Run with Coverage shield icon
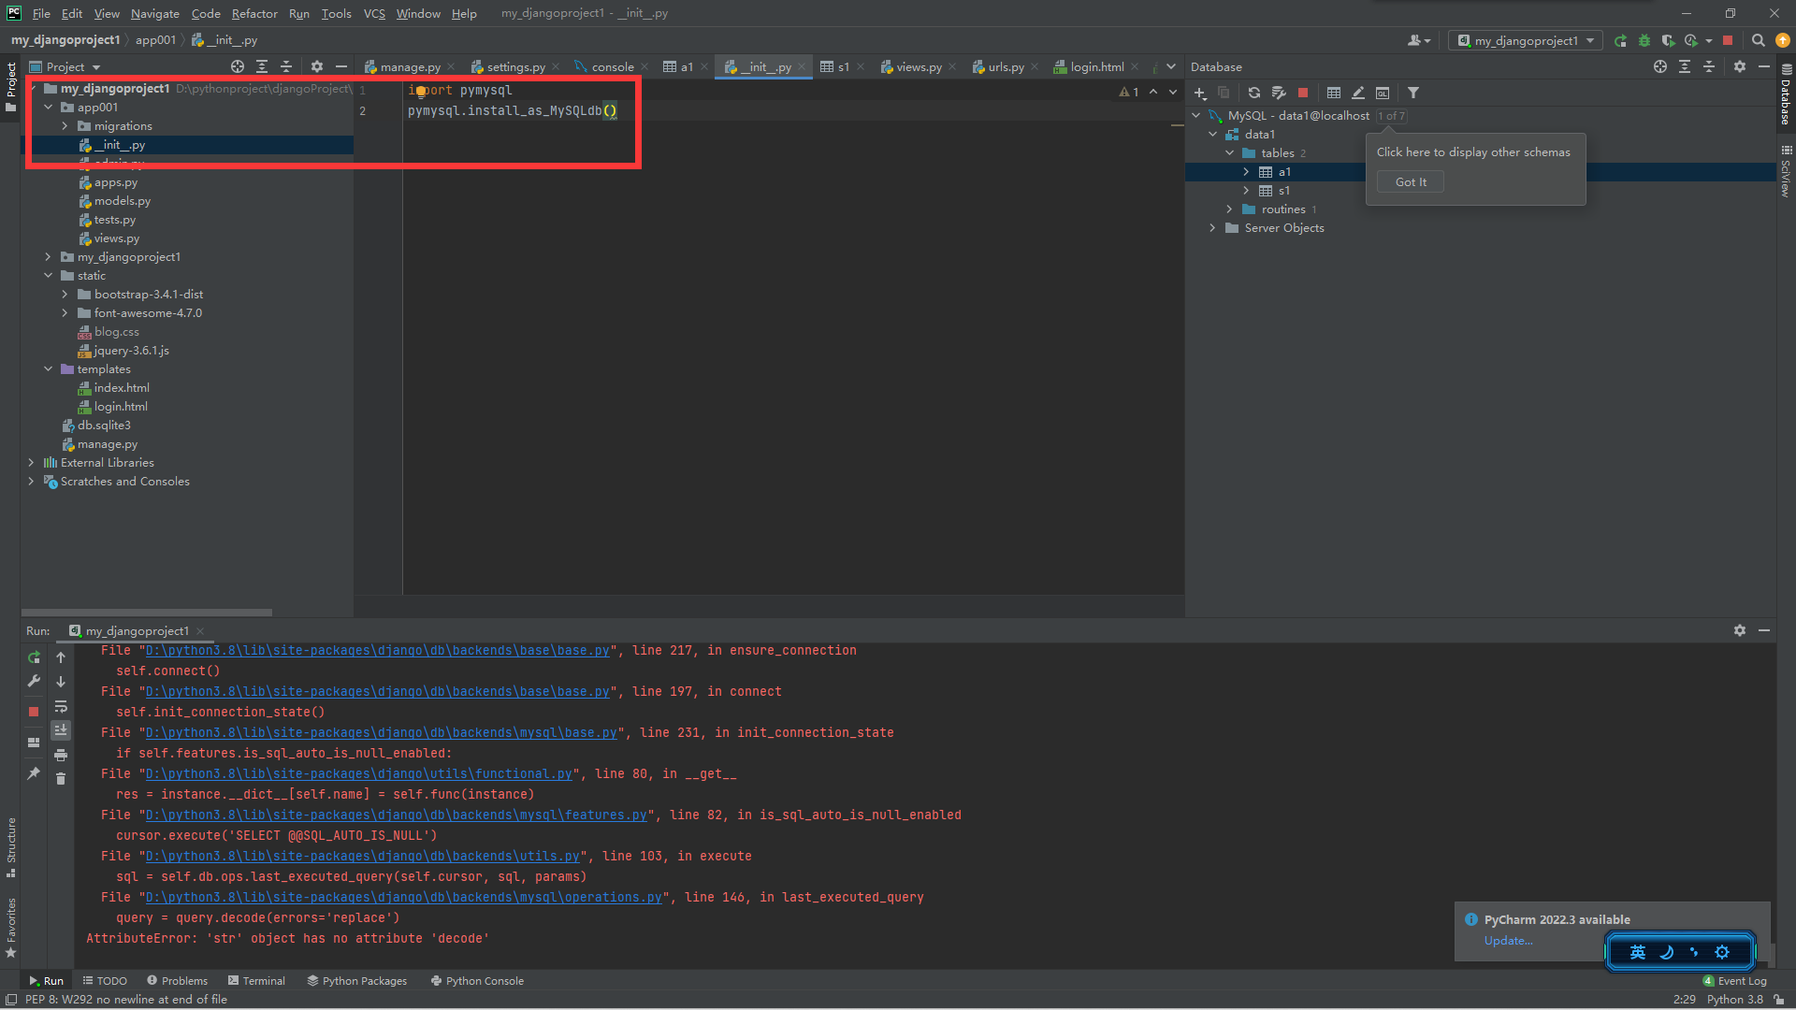Image resolution: width=1796 pixels, height=1010 pixels. [x=1668, y=40]
